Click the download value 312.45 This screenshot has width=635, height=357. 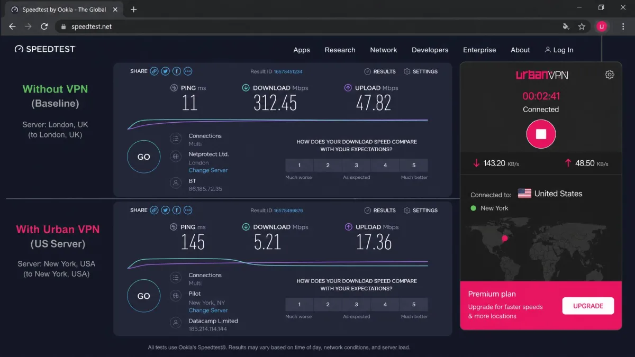[275, 103]
